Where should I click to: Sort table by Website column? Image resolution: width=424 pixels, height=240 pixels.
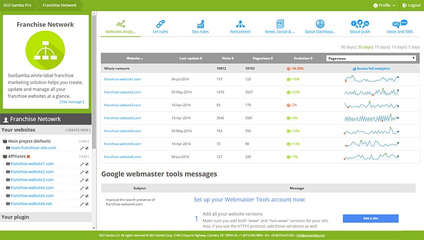click(135, 58)
